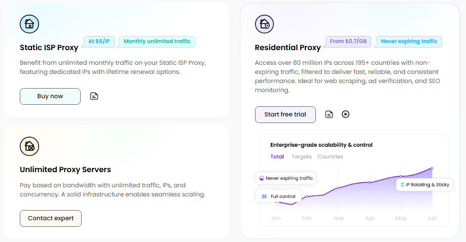
Task: Play the Residential Proxy video
Action: 345,114
